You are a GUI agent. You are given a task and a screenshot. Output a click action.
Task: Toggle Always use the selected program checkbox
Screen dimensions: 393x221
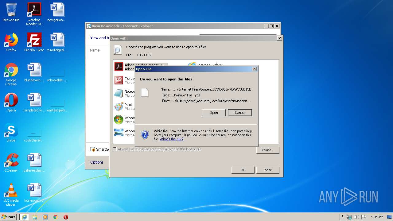click(x=115, y=149)
